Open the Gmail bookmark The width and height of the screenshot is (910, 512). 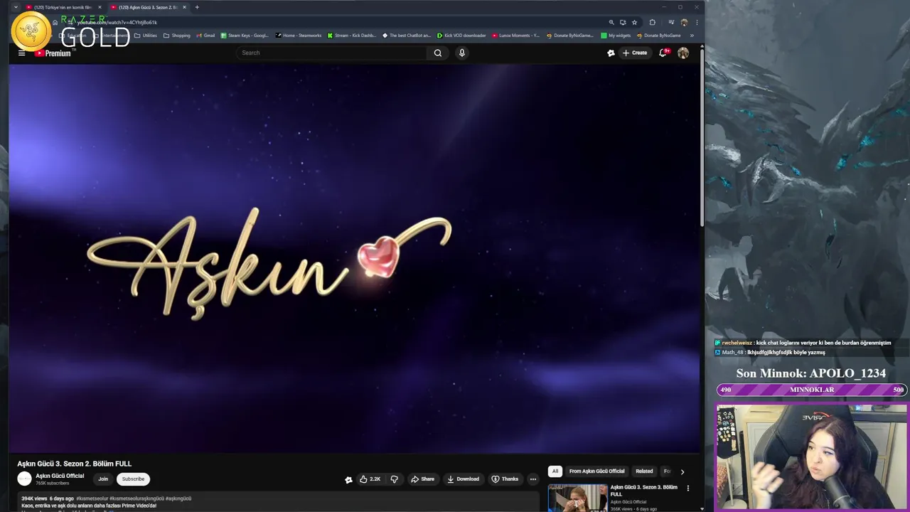tap(205, 36)
